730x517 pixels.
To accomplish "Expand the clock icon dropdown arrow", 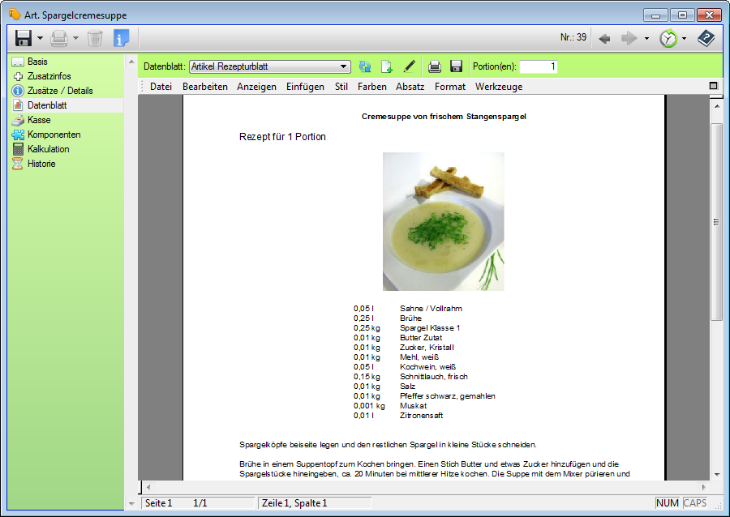I will coord(684,38).
